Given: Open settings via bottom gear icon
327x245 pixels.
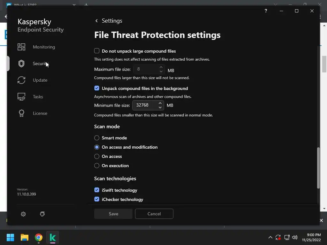Looking at the screenshot, I should coord(23,214).
